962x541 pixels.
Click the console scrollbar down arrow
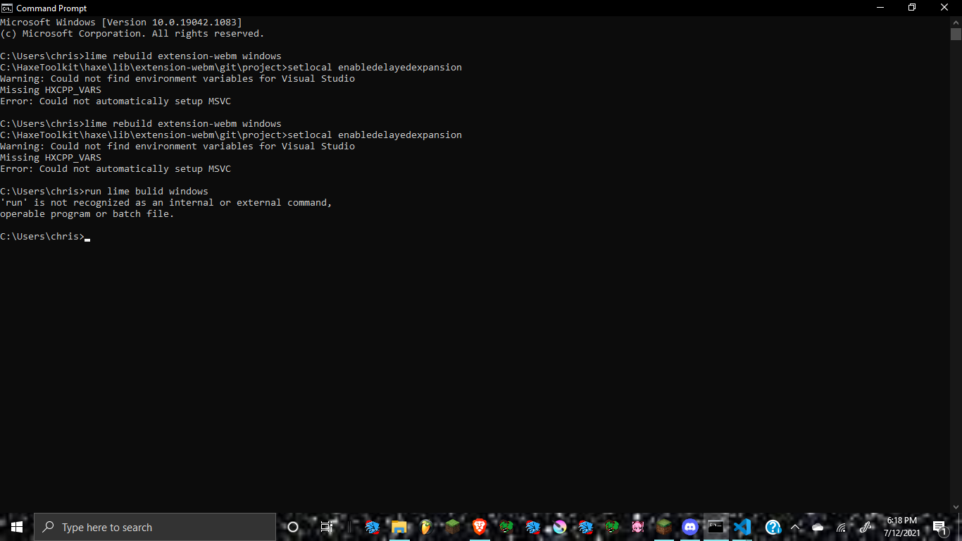[956, 507]
